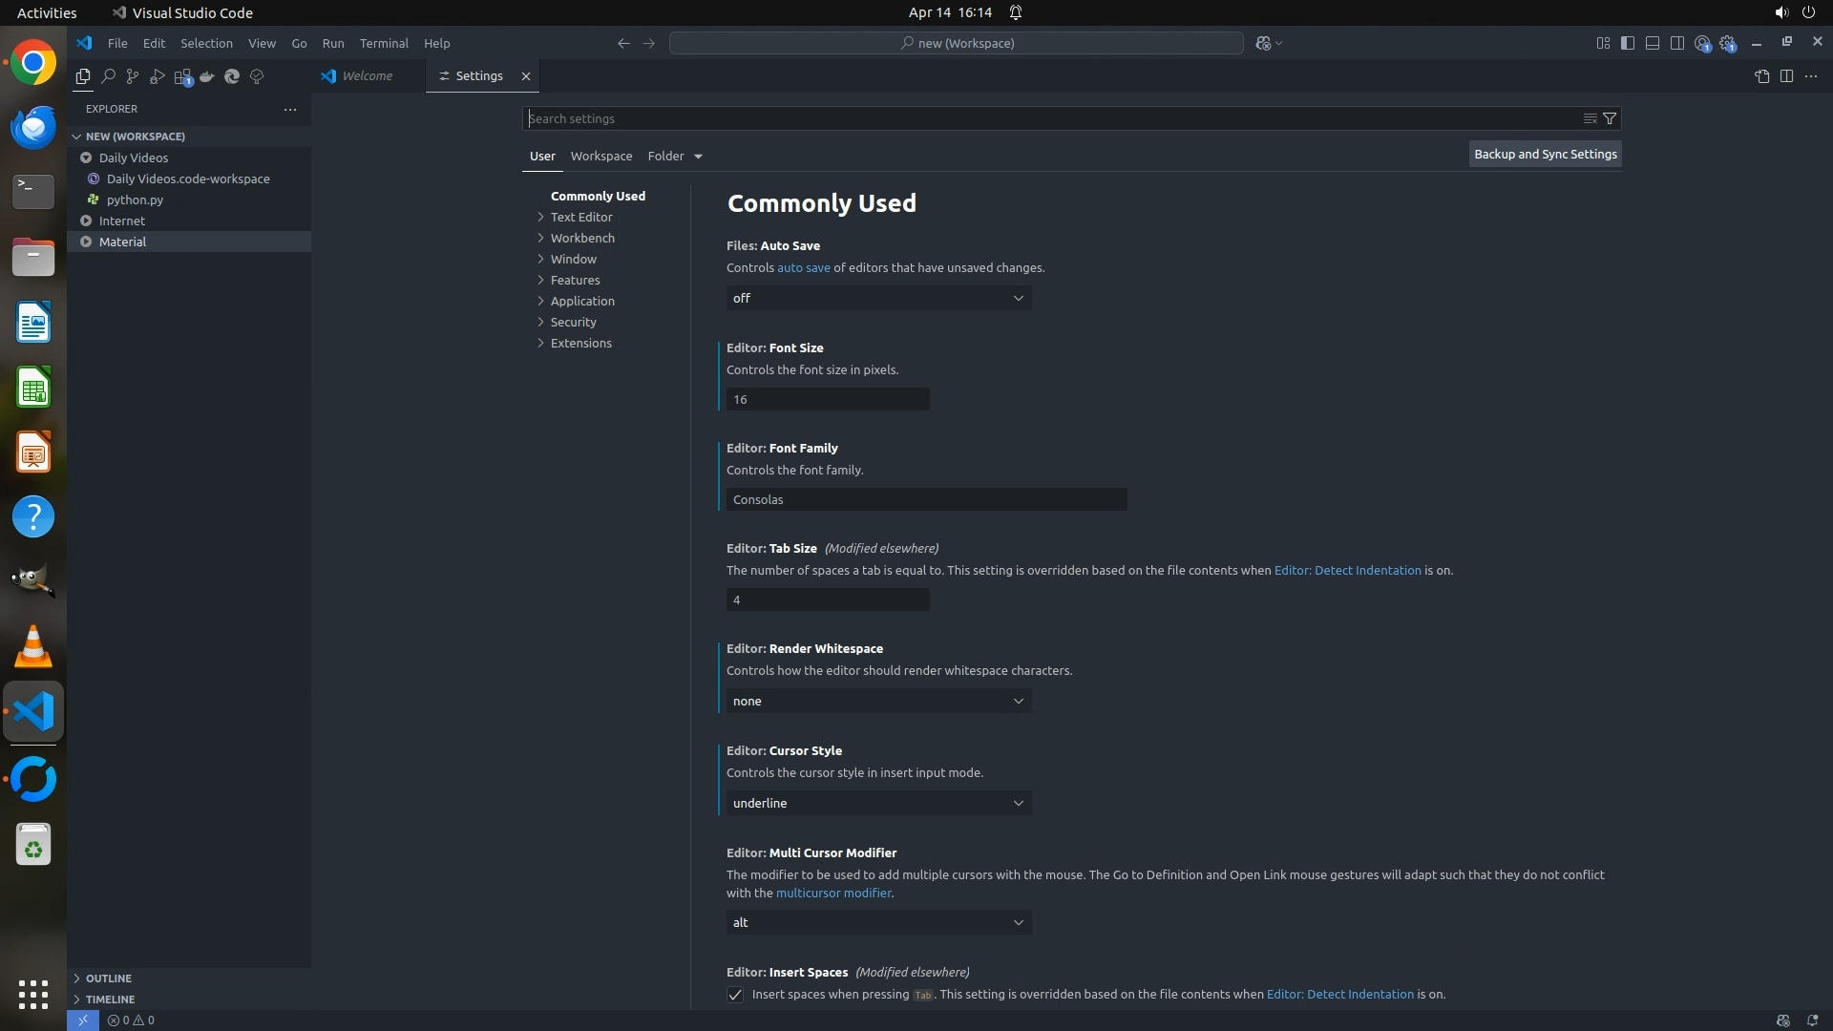Expand the Text Editor settings category
This screenshot has height=1031, width=1833.
(x=581, y=217)
